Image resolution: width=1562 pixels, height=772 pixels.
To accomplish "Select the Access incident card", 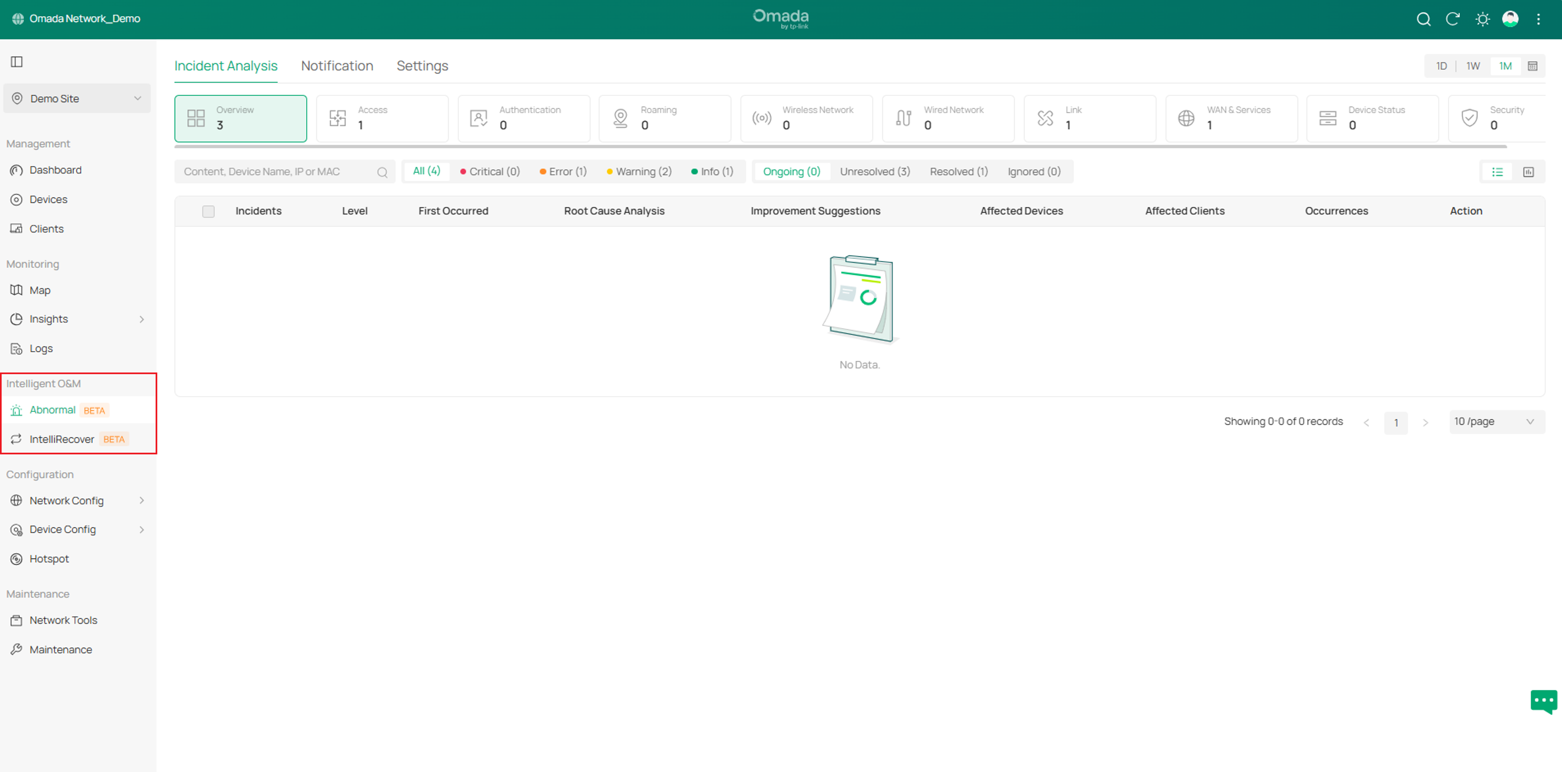I will click(x=382, y=118).
